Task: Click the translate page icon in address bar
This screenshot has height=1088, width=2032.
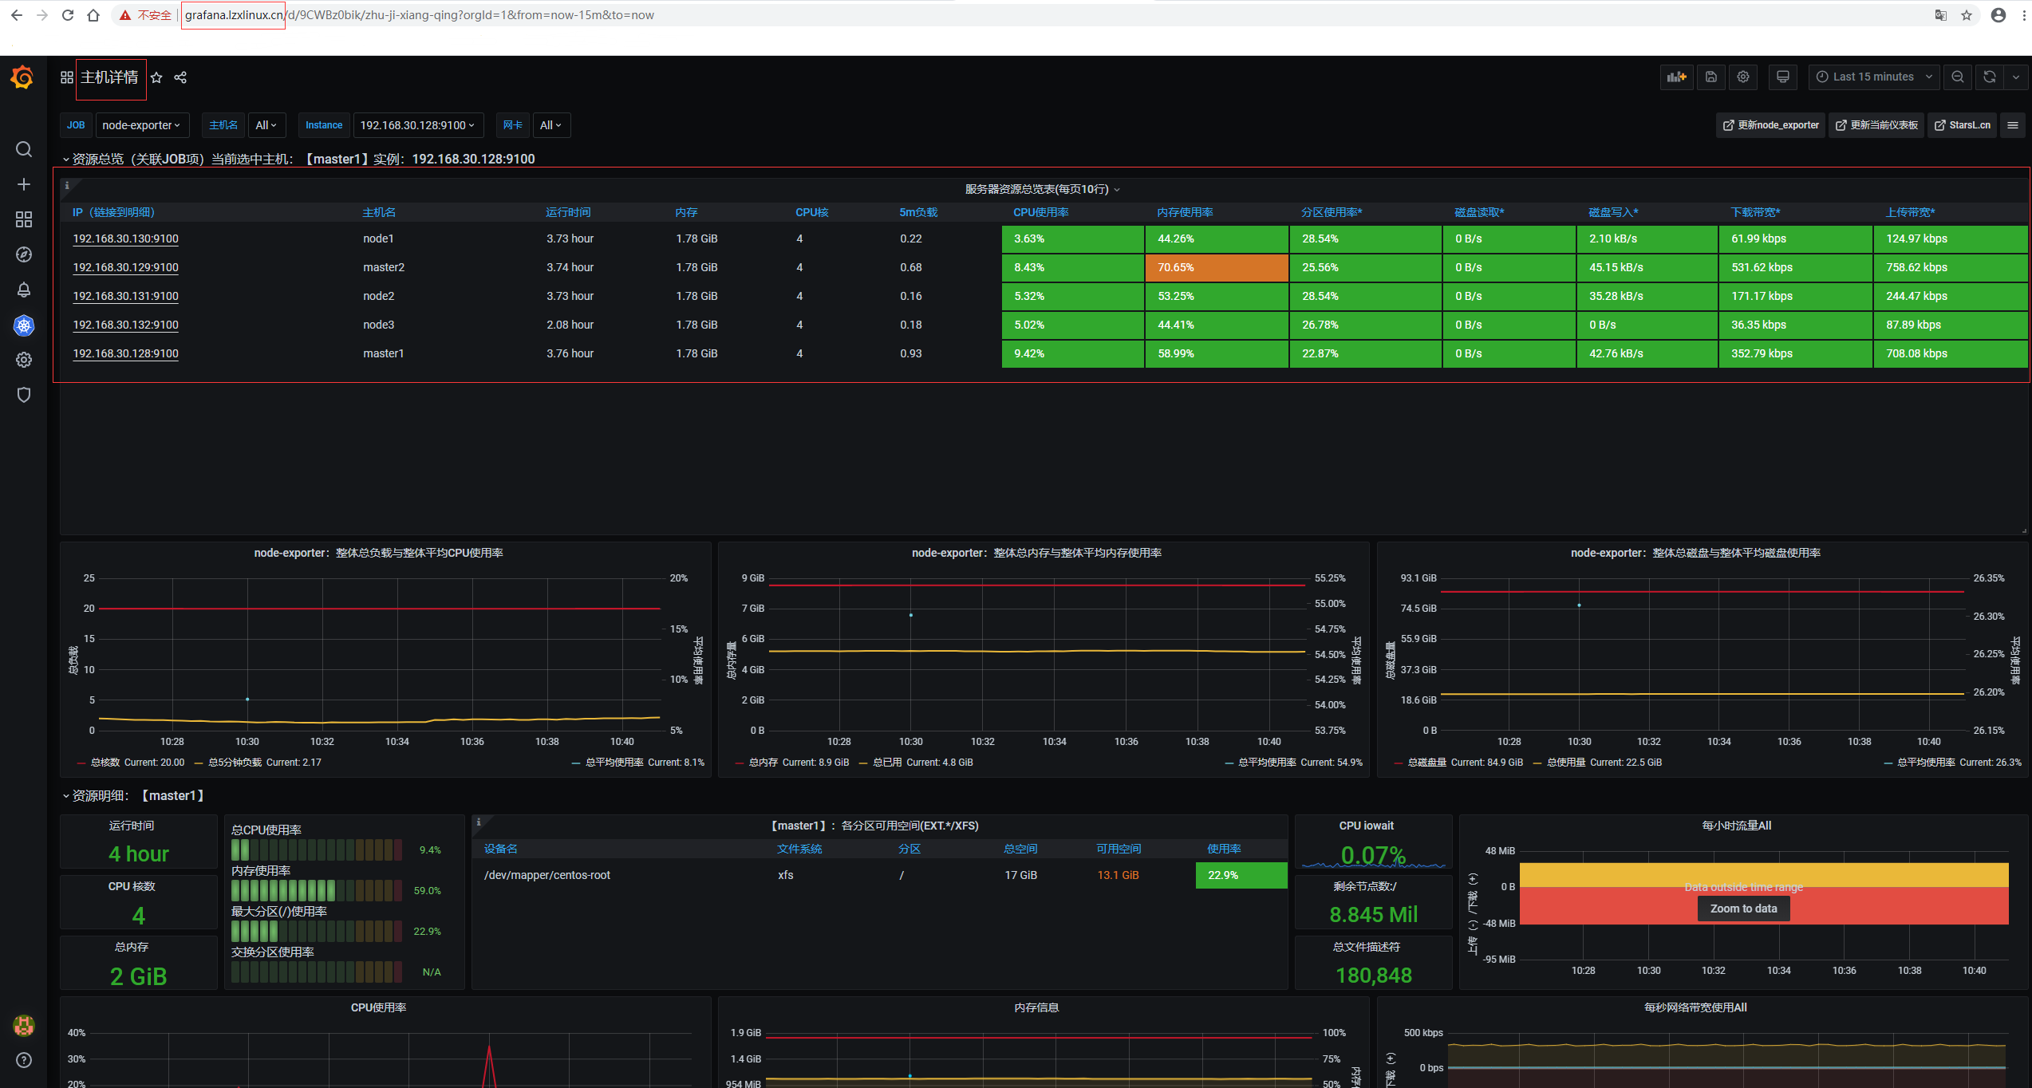Action: pos(1940,15)
